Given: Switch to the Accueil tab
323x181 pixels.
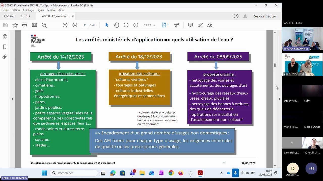Looking at the screenshot, I should 9,16.
